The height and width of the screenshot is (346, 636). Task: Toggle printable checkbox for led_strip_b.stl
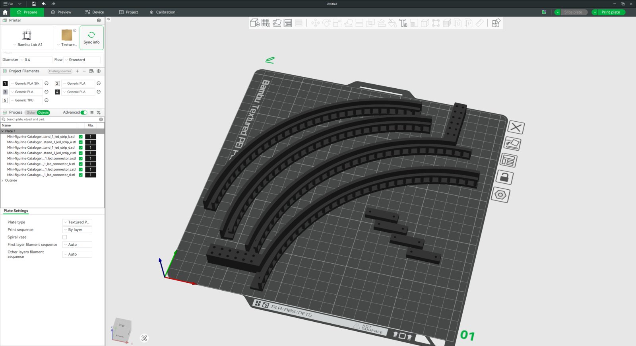(x=81, y=137)
